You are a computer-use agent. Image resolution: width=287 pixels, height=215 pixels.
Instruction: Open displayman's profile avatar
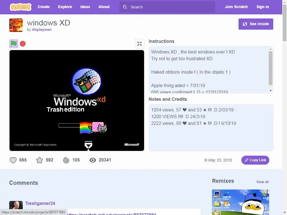coord(16,25)
